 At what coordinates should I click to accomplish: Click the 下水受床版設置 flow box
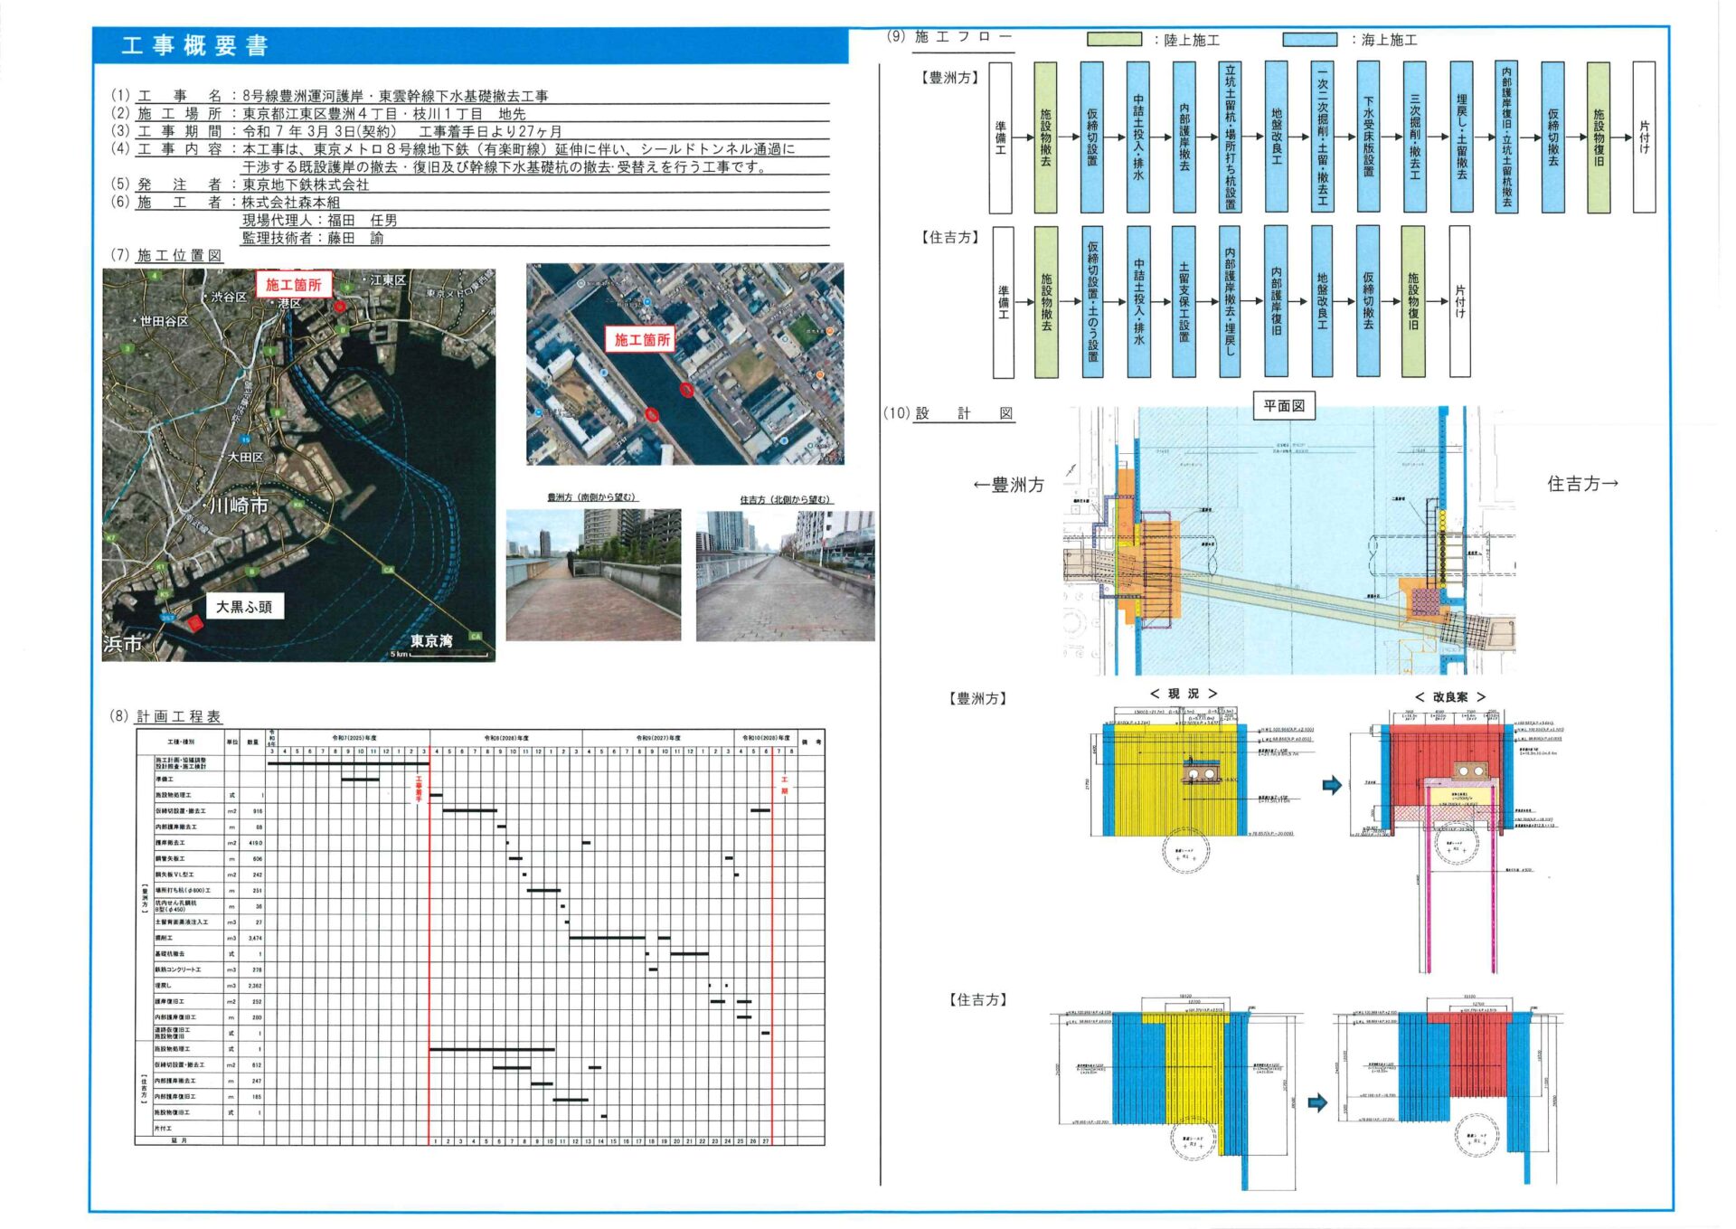[x=1369, y=137]
